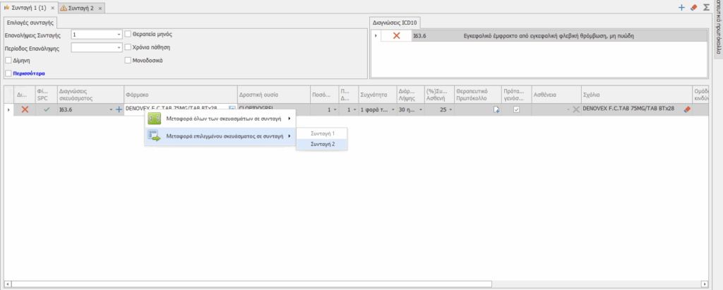
Task: Enable the Θεραπεία μηνός checkbox
Action: pyautogui.click(x=128, y=34)
